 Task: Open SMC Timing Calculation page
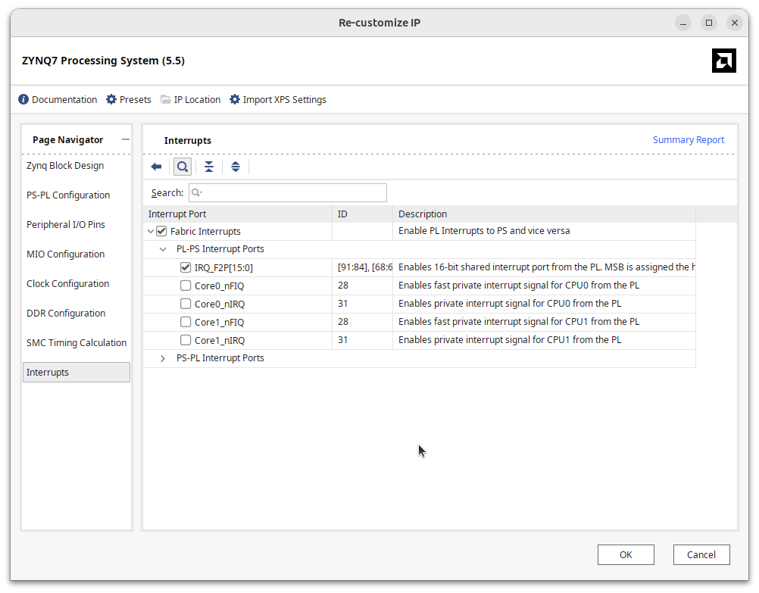click(77, 343)
